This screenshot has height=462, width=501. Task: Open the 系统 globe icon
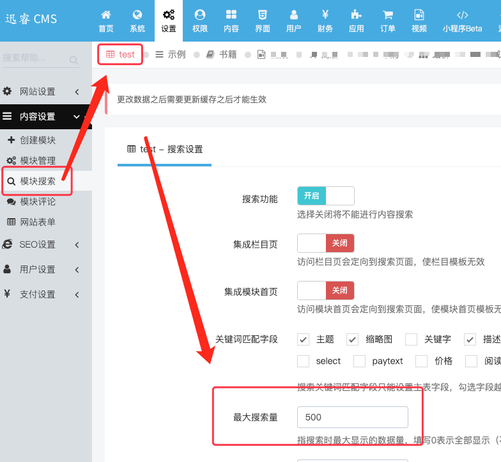137,15
